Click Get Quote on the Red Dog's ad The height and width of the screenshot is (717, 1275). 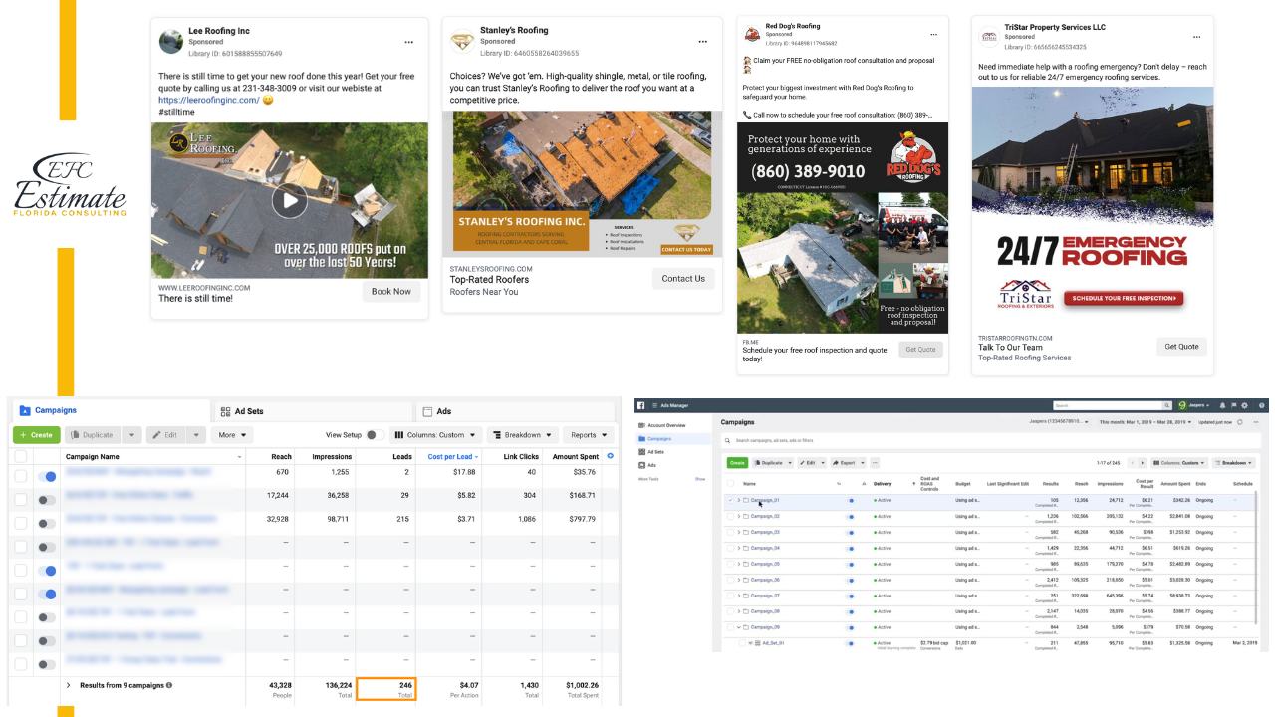click(919, 349)
